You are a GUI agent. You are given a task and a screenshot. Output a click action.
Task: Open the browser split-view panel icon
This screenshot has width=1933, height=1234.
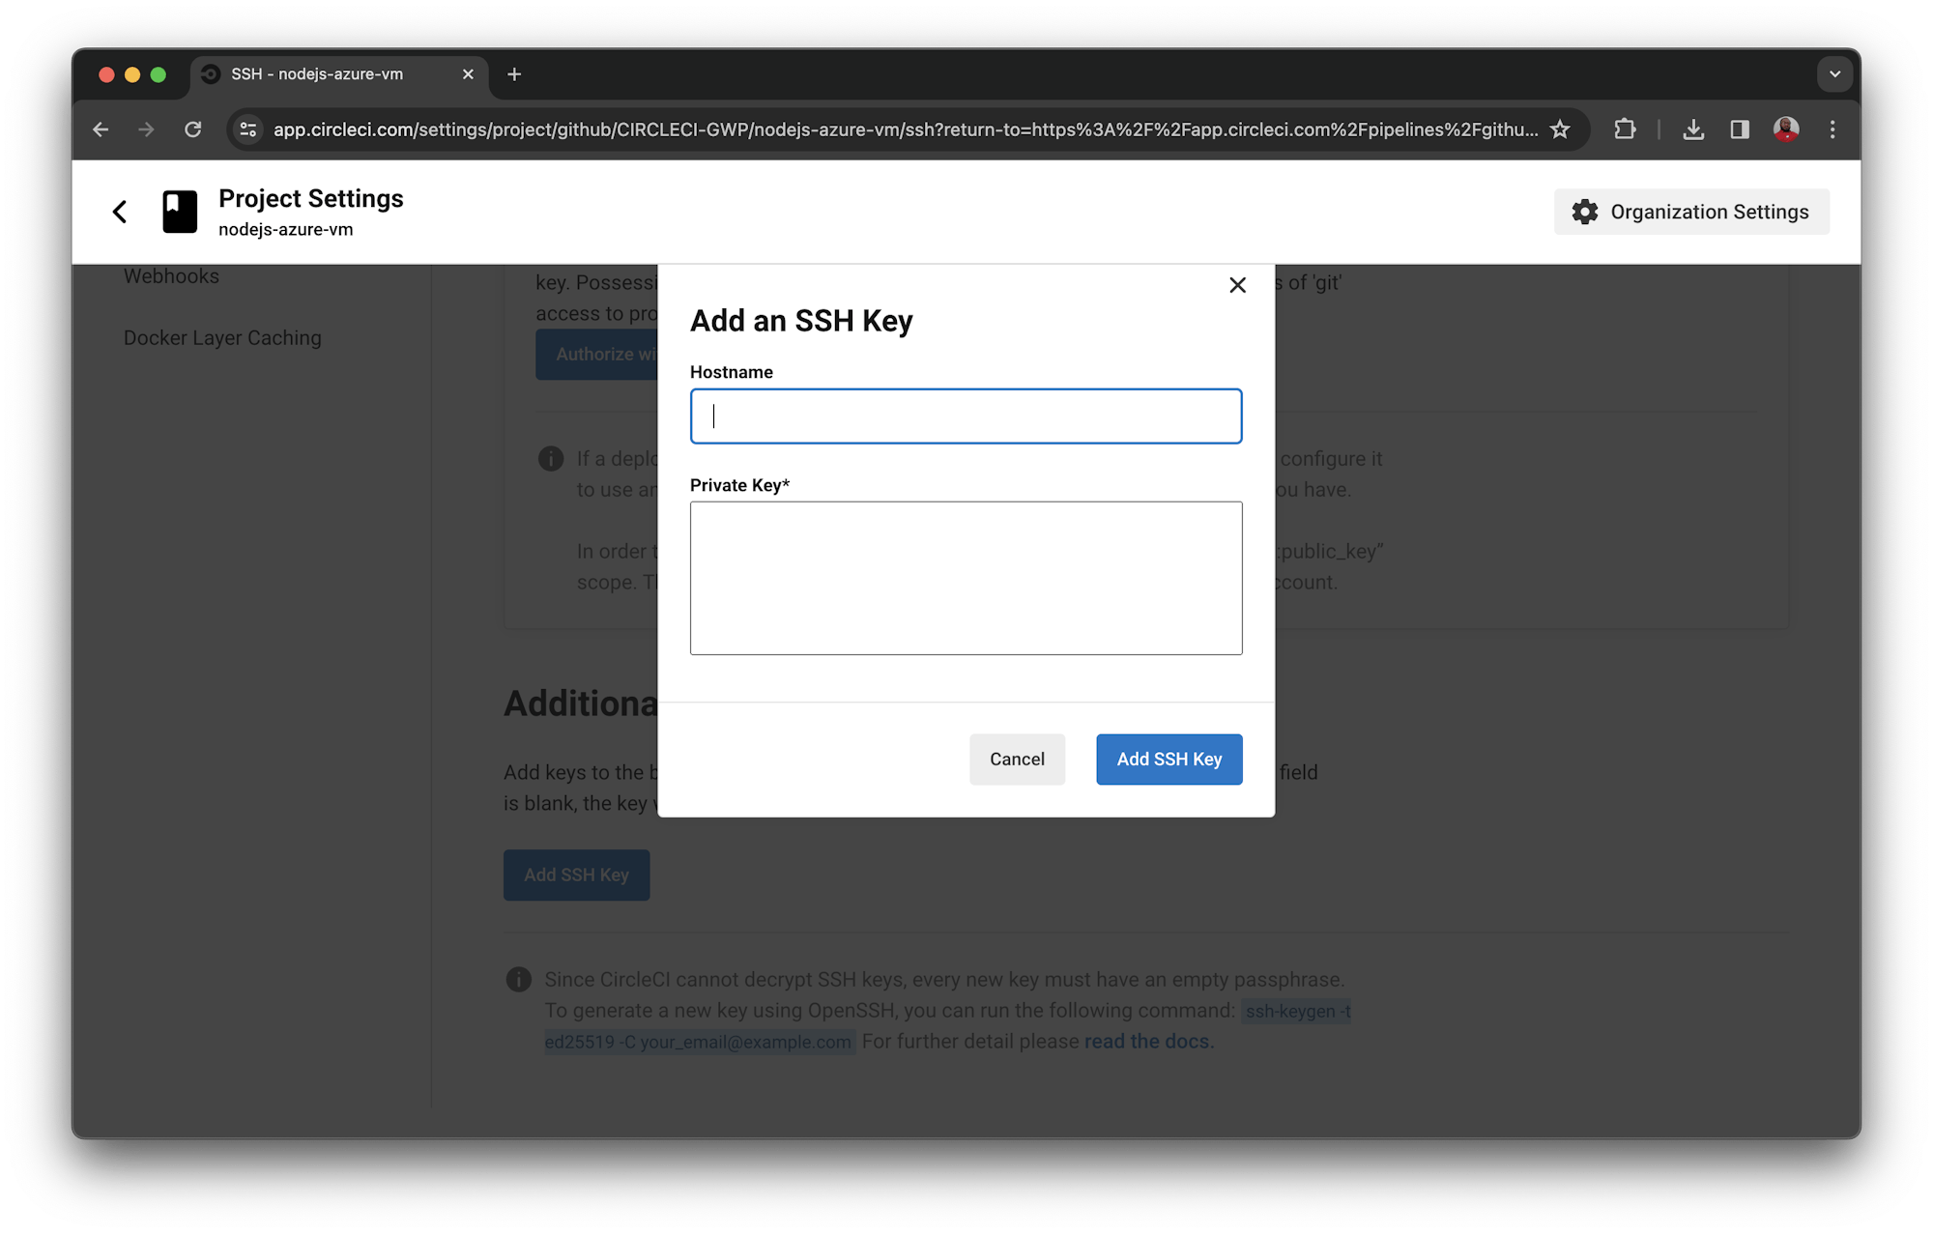click(1740, 129)
